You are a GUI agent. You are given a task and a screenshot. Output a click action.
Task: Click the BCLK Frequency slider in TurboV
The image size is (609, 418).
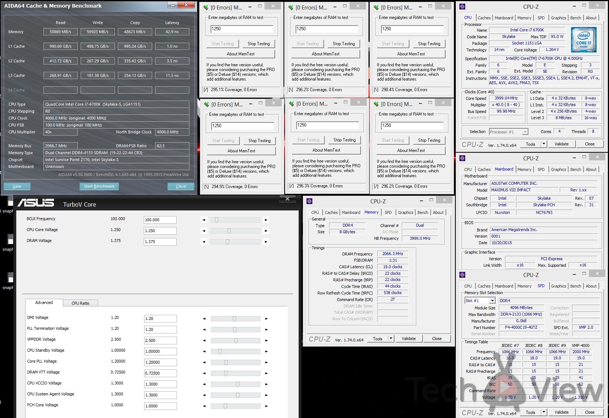235,220
